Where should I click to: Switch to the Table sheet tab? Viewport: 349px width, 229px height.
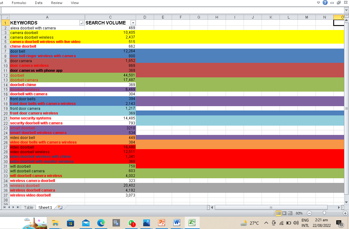tap(29, 207)
